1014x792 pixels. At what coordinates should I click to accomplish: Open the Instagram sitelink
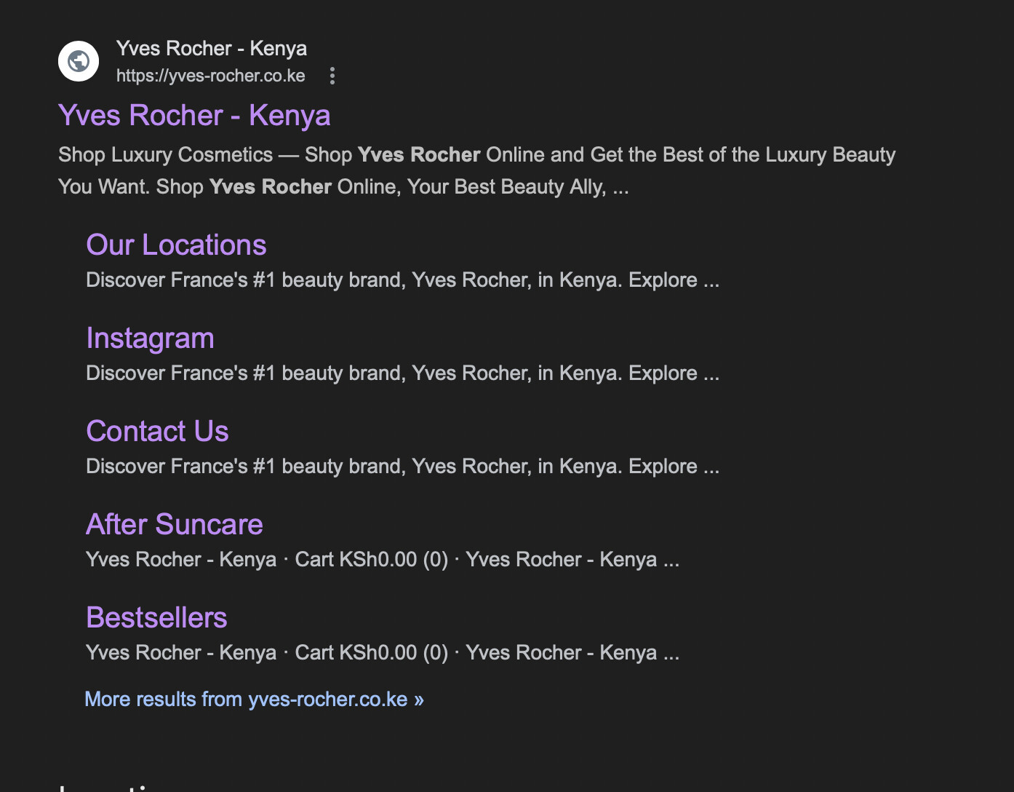point(150,338)
